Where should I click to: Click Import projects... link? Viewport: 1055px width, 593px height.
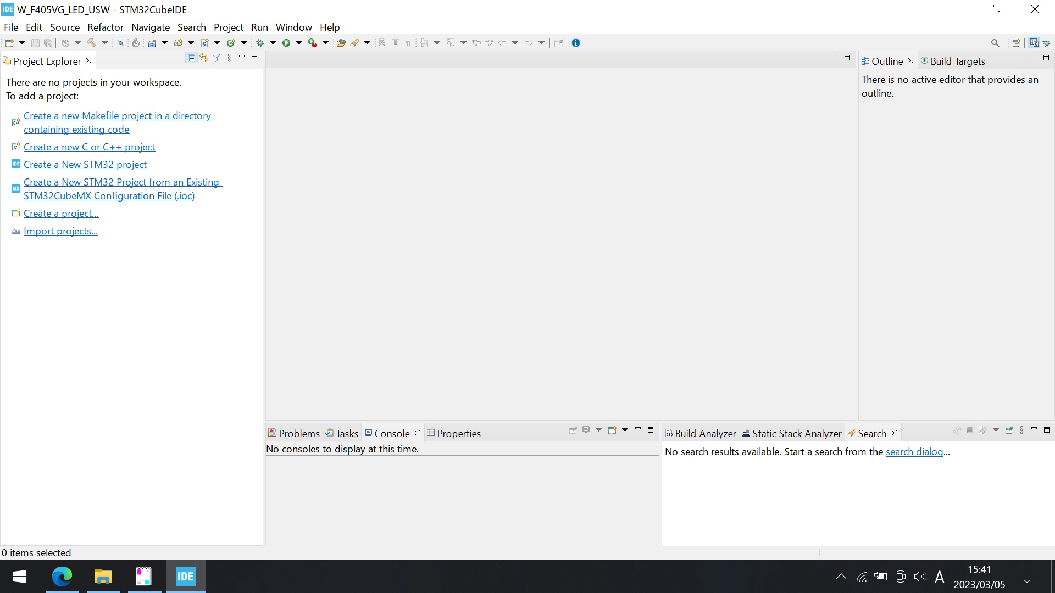tap(60, 231)
